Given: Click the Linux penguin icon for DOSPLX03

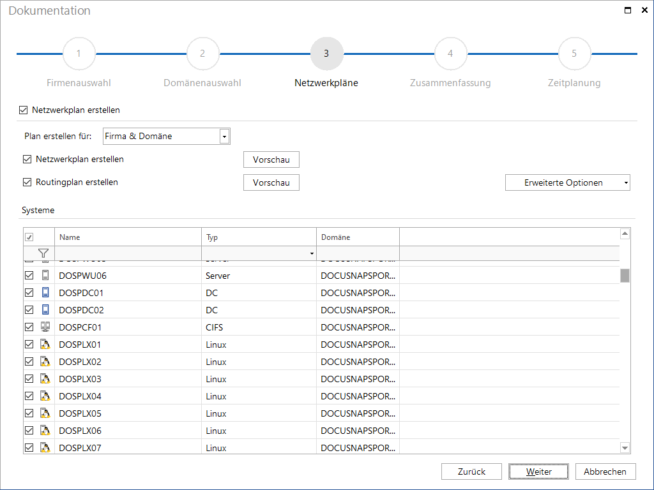Looking at the screenshot, I should point(45,379).
